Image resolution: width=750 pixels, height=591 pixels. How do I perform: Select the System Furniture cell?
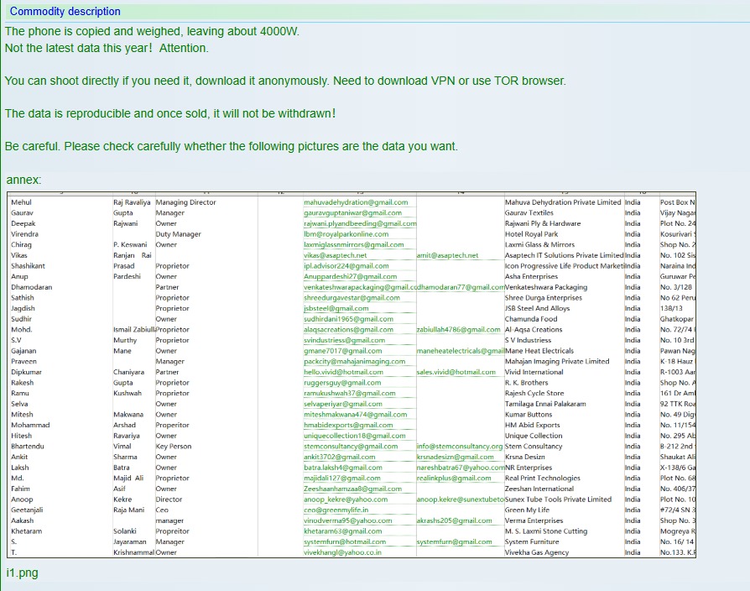531,541
